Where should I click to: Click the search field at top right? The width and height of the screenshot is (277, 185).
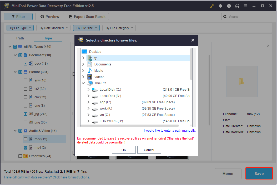[246, 16]
